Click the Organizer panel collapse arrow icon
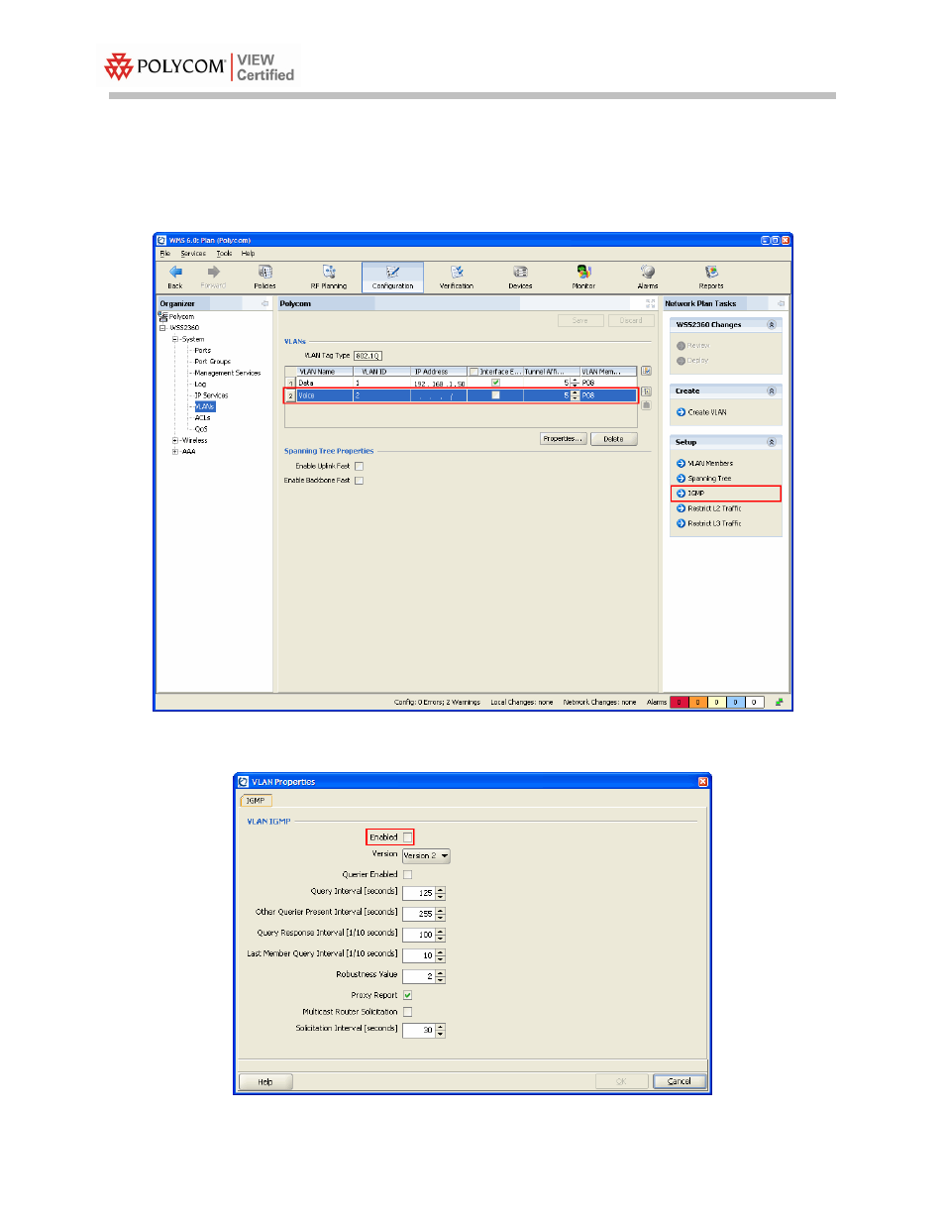Viewport: 945px width, 1224px height. tap(264, 303)
